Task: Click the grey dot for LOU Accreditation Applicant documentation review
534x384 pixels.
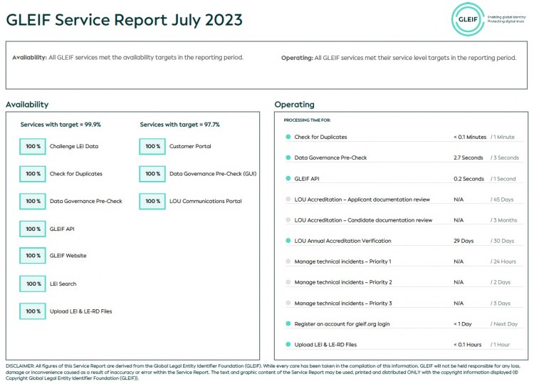Action: point(288,199)
